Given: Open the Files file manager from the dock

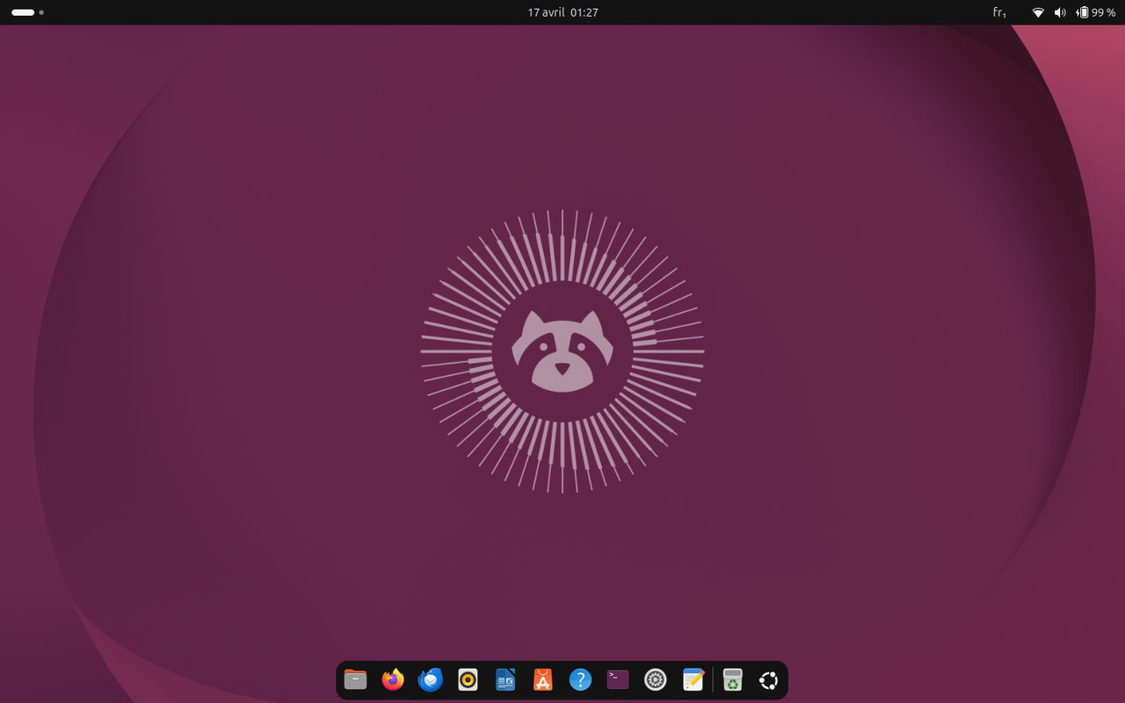Looking at the screenshot, I should [x=355, y=679].
